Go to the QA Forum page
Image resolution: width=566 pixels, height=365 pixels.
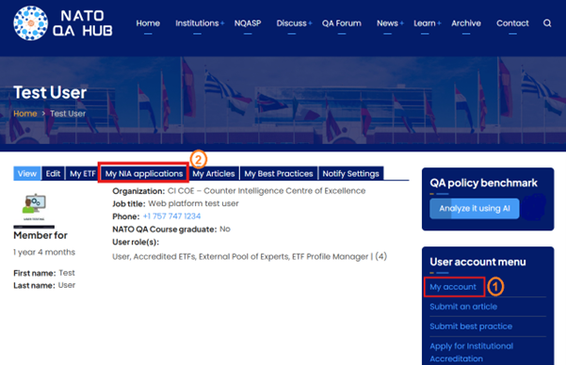click(x=342, y=24)
